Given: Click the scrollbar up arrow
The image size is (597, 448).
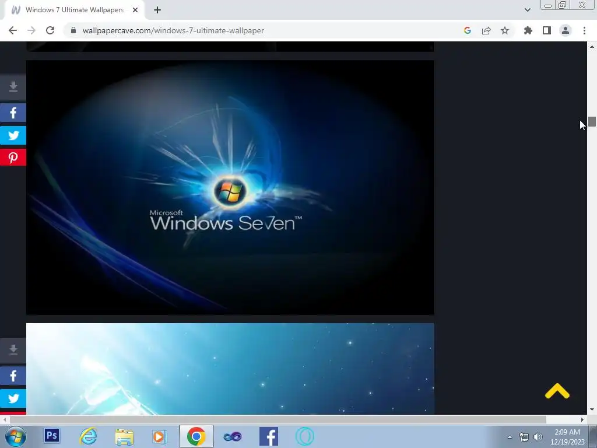Looking at the screenshot, I should tap(592, 47).
